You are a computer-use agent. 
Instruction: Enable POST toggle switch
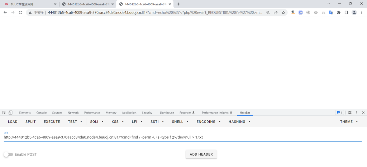[x=8, y=154]
